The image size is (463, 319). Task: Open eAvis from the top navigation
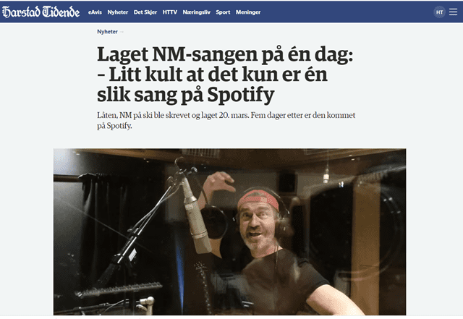point(95,12)
